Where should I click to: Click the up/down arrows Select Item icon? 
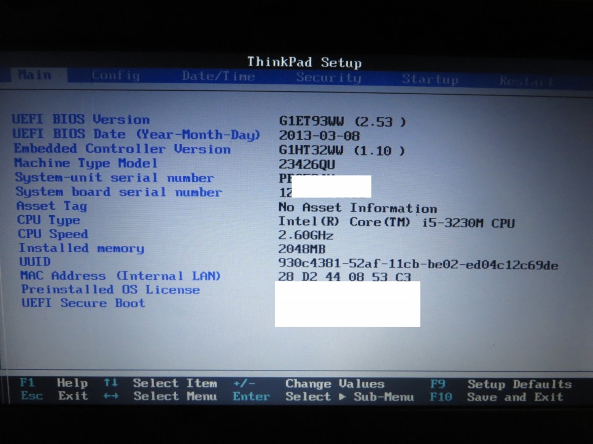tap(110, 383)
